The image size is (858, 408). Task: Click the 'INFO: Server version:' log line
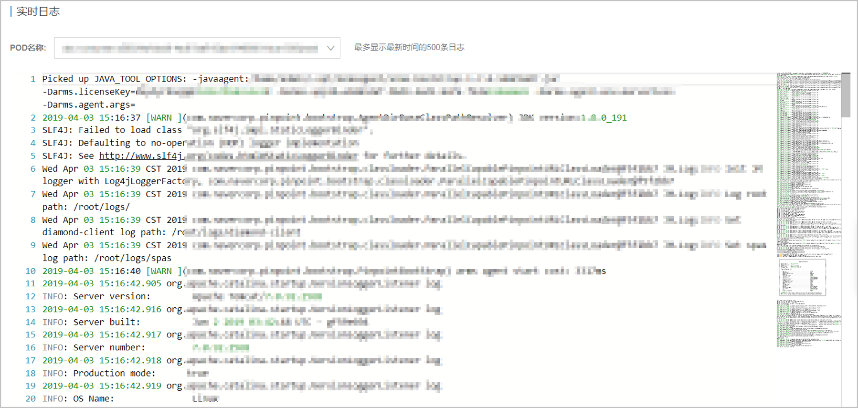[x=96, y=296]
